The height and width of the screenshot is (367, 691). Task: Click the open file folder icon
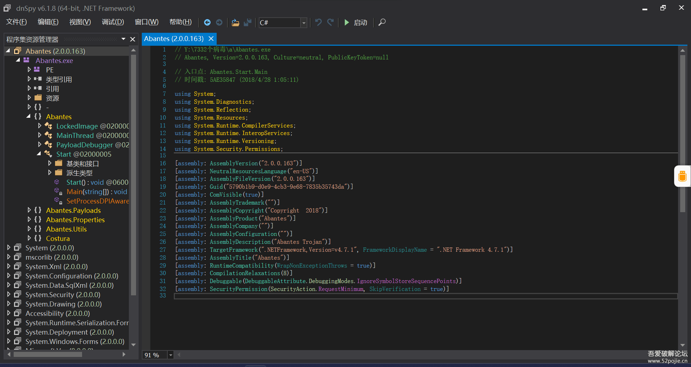point(235,23)
